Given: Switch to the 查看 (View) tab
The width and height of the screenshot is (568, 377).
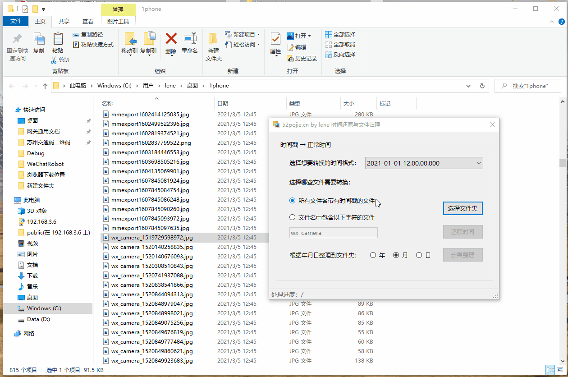Looking at the screenshot, I should (x=87, y=21).
